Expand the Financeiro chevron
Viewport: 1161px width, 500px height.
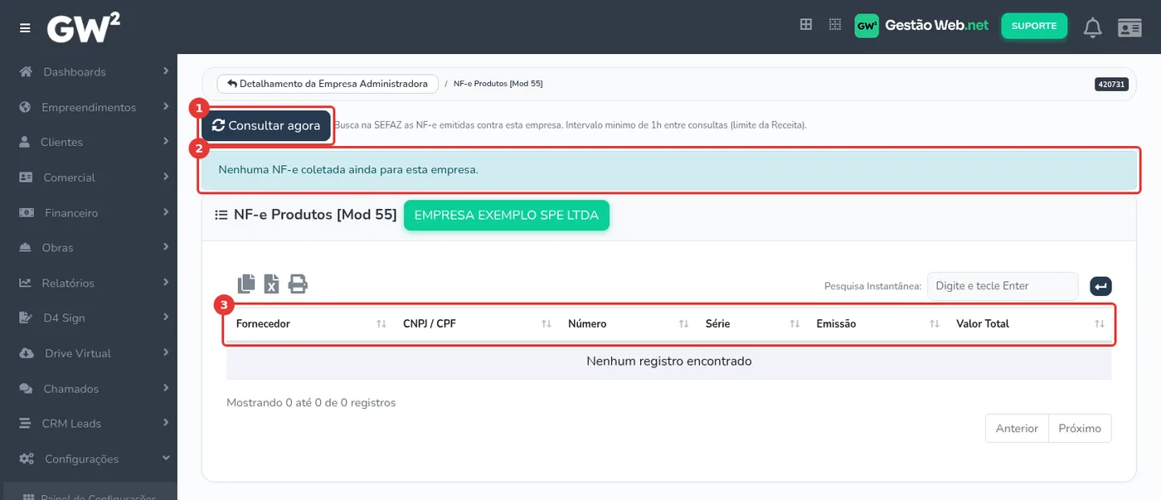tap(166, 212)
